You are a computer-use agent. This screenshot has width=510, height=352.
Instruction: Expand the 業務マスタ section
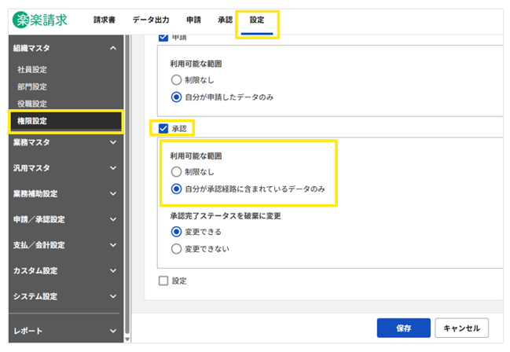(x=113, y=142)
